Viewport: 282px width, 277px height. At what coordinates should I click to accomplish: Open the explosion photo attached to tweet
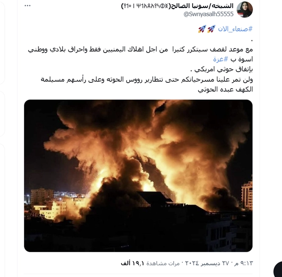138,176
